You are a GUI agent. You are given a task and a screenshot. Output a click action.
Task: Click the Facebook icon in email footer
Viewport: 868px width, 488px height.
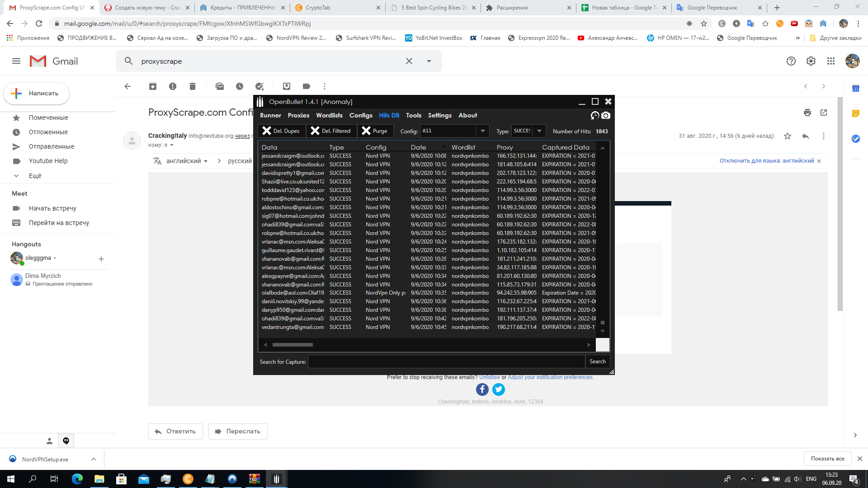point(482,389)
